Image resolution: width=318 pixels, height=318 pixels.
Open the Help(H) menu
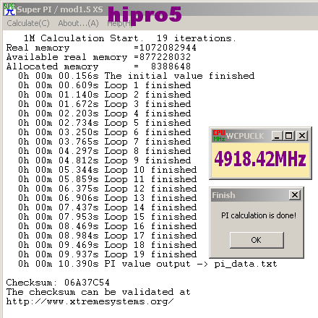[x=119, y=23]
